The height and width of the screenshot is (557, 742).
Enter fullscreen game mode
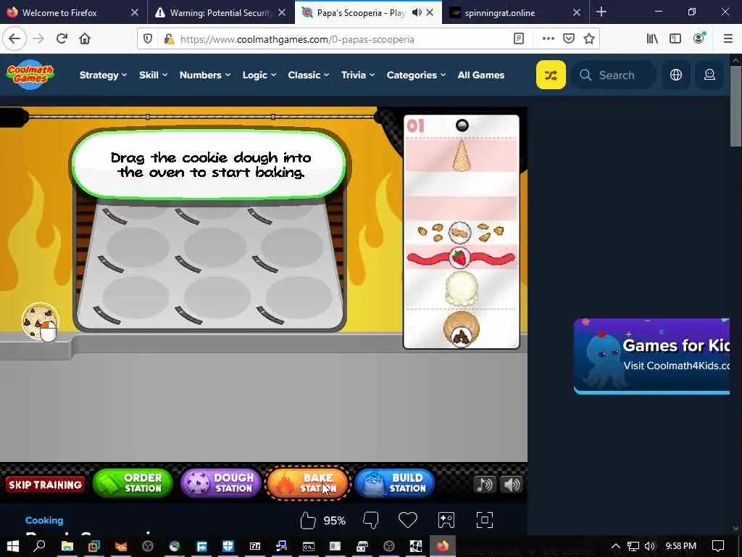485,520
